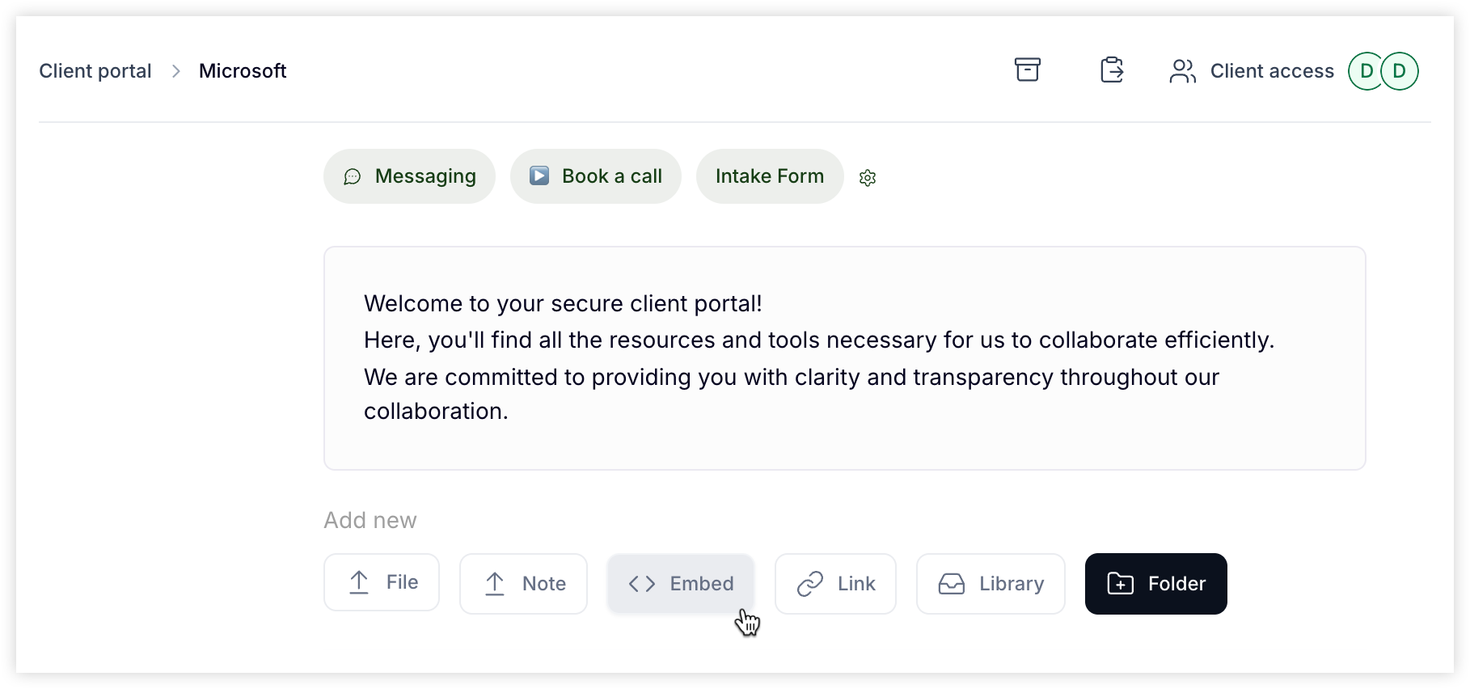1470x689 pixels.
Task: Add a new Link
Action: click(x=835, y=584)
